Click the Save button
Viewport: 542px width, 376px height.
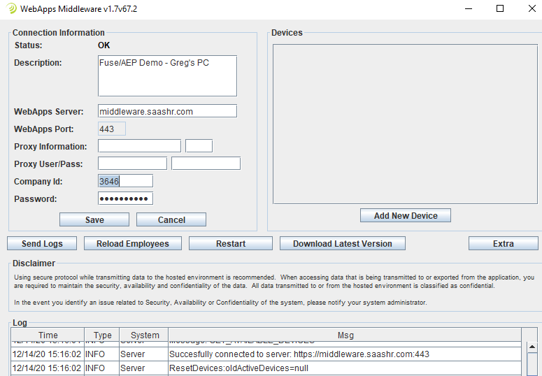coord(94,219)
